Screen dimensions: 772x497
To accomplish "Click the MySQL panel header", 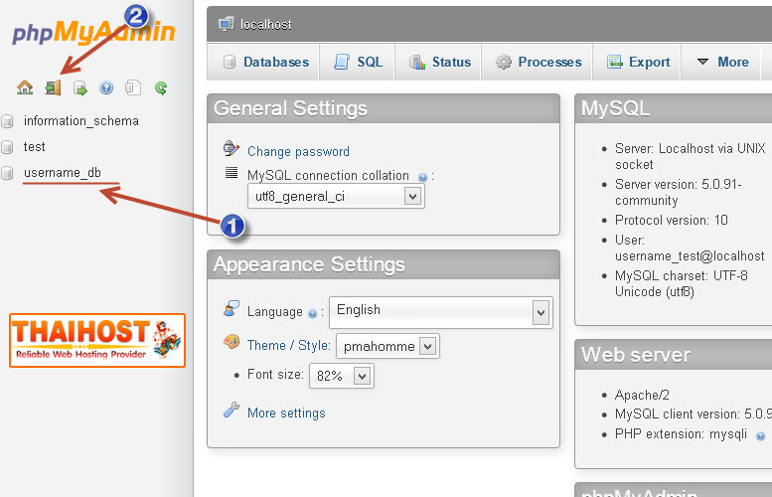I will pos(674,108).
